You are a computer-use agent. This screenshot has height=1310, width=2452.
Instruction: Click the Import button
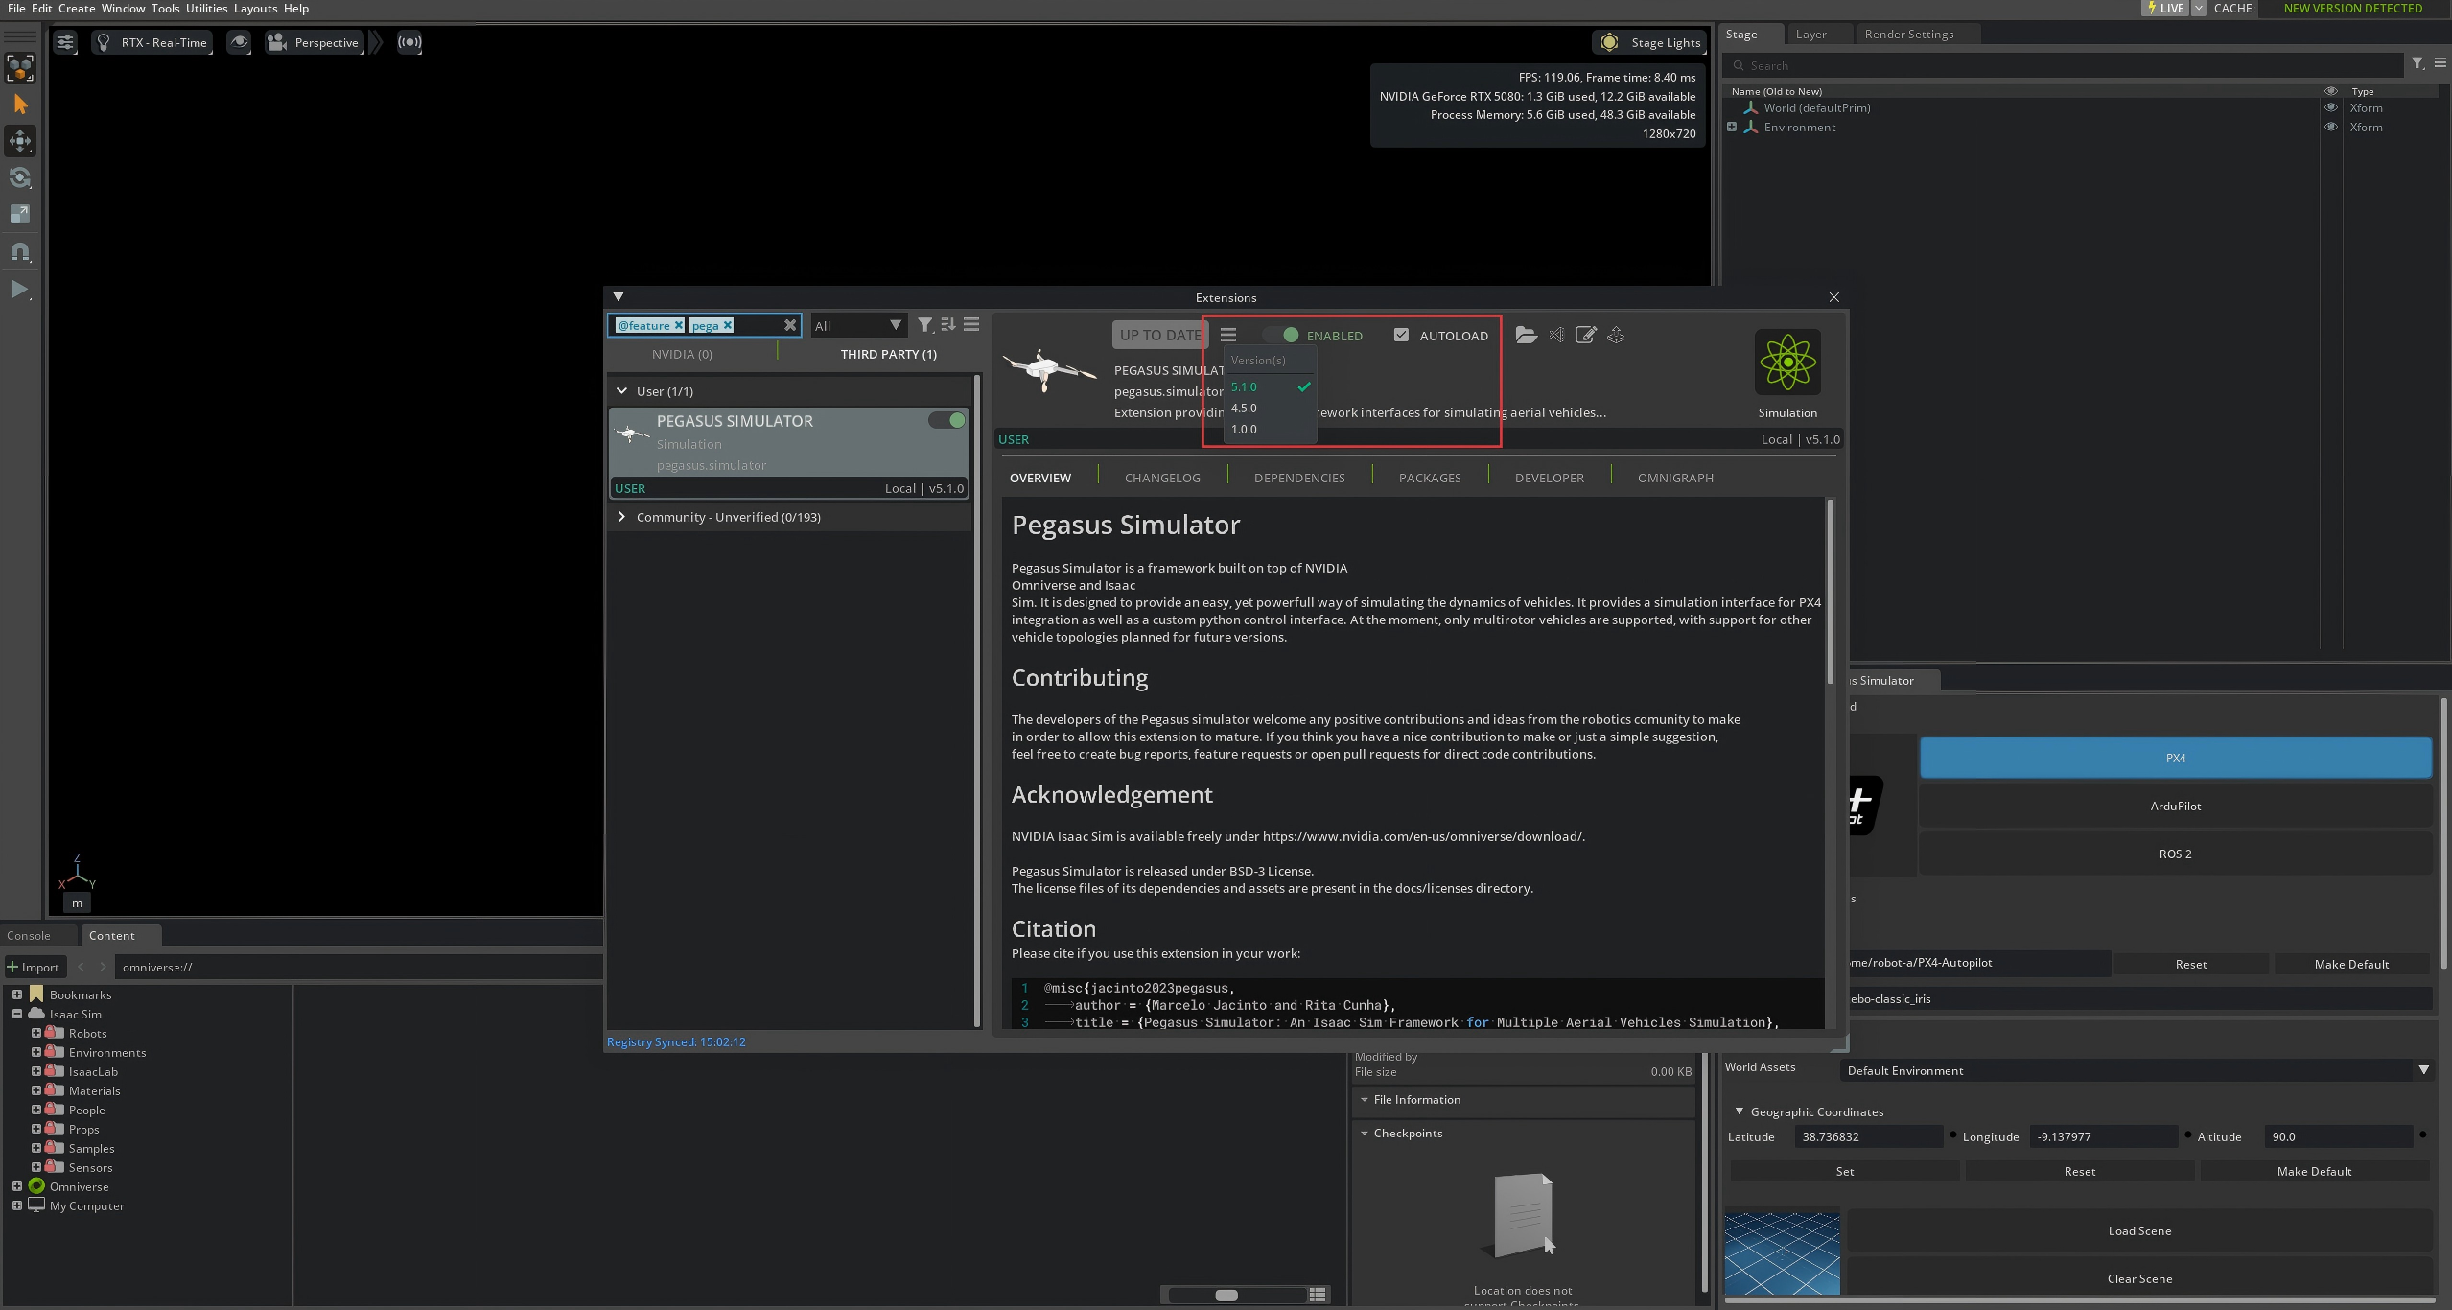pyautogui.click(x=35, y=967)
